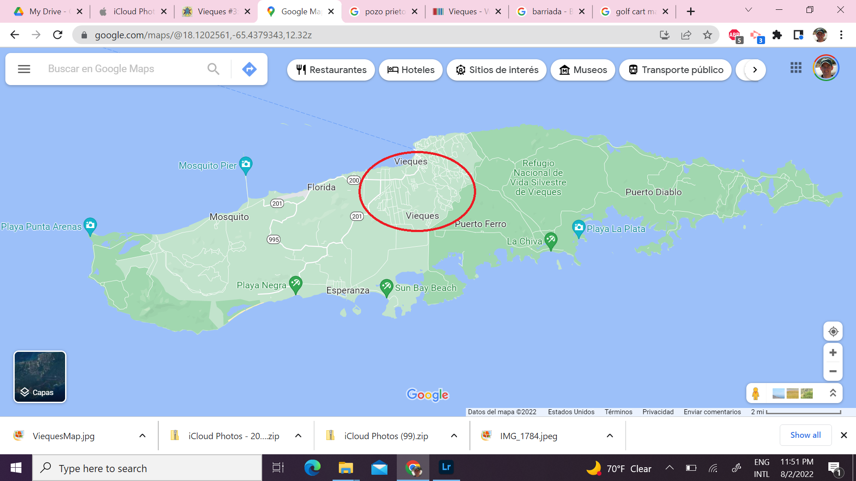Click the Playa La Plata camera marker

point(578,229)
